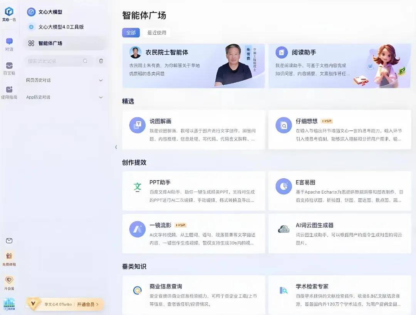The height and width of the screenshot is (315, 416).
Task: Click the cityscape icon at sidebar bottom
Action: pyautogui.click(x=9, y=304)
